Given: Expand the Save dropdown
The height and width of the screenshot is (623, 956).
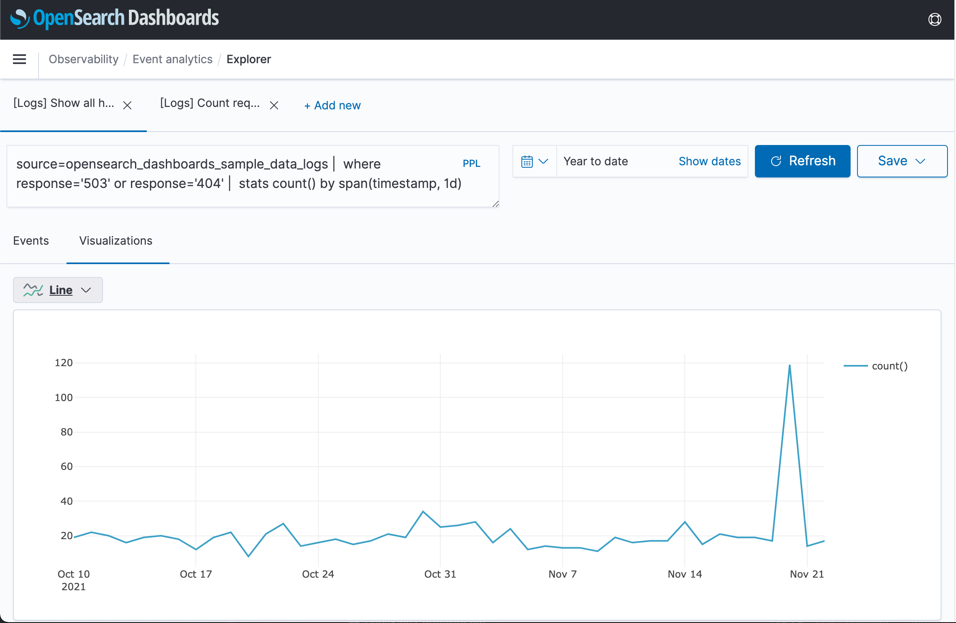Looking at the screenshot, I should 920,161.
